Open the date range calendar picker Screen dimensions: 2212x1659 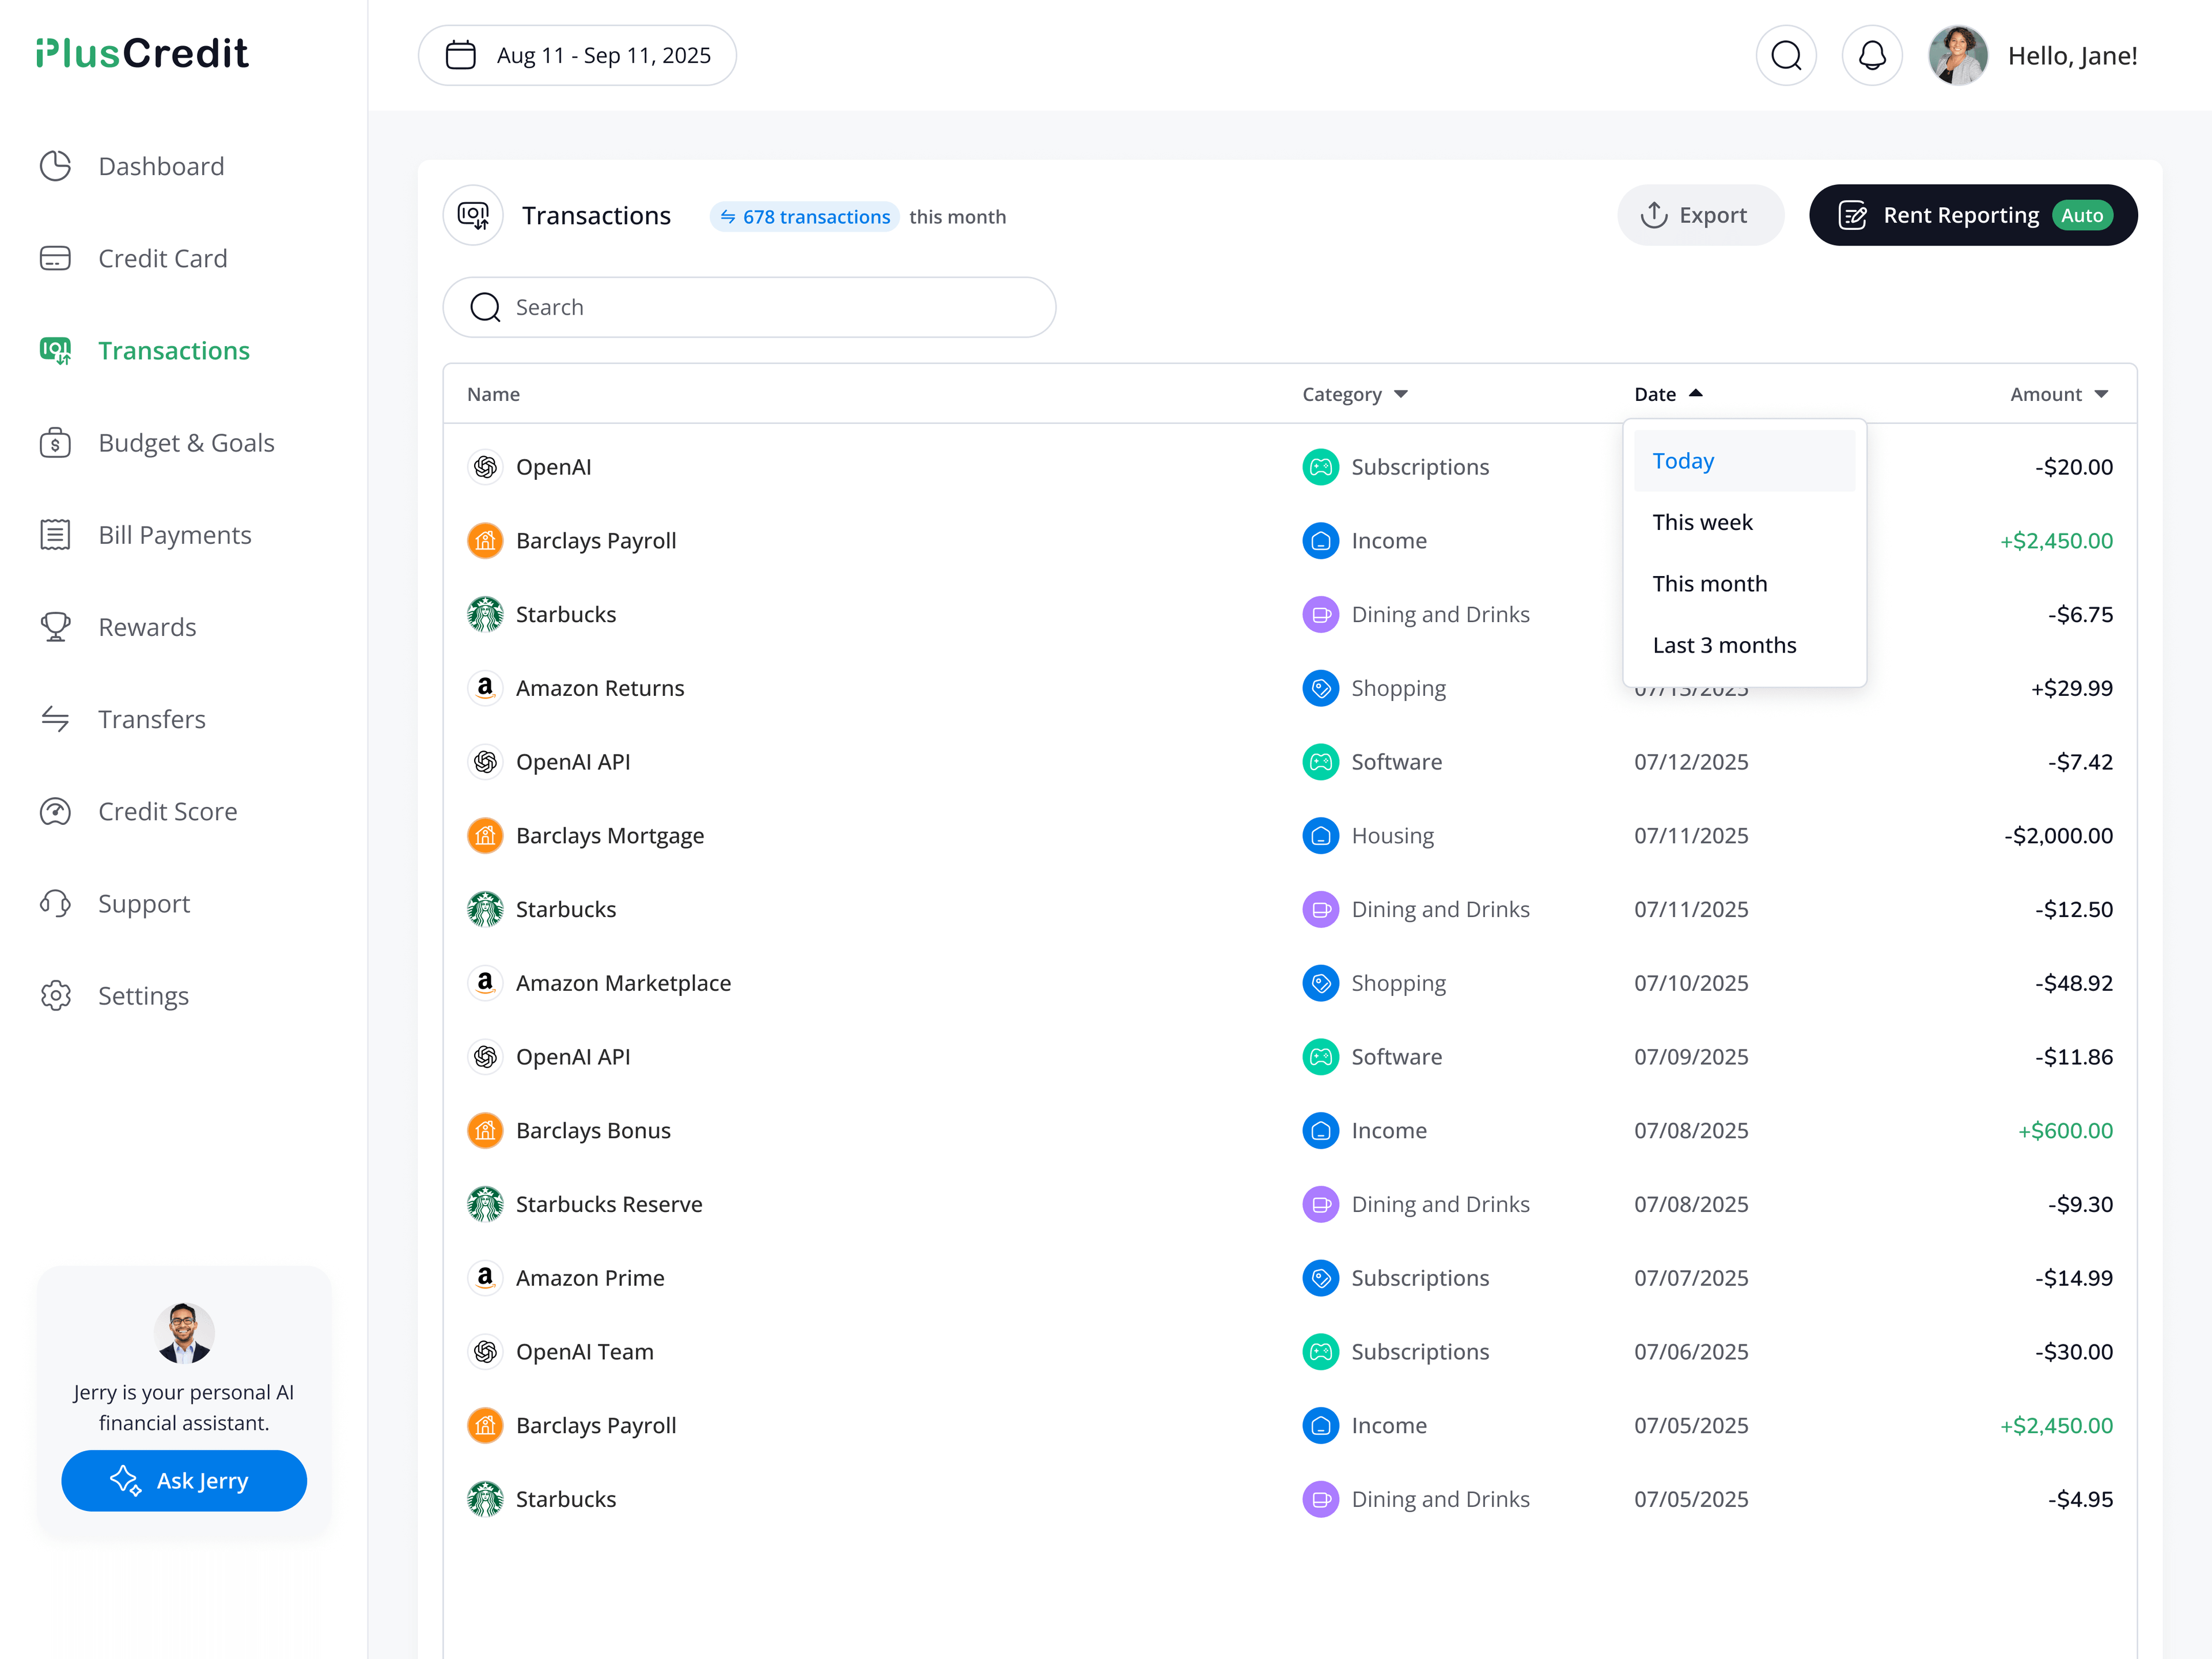click(577, 55)
